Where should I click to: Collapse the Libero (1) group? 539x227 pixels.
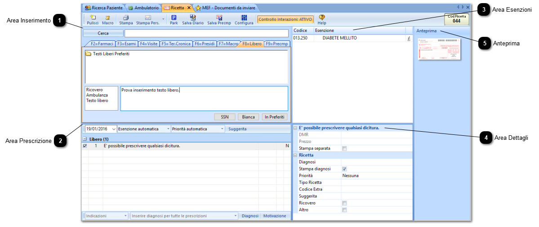tap(85, 139)
